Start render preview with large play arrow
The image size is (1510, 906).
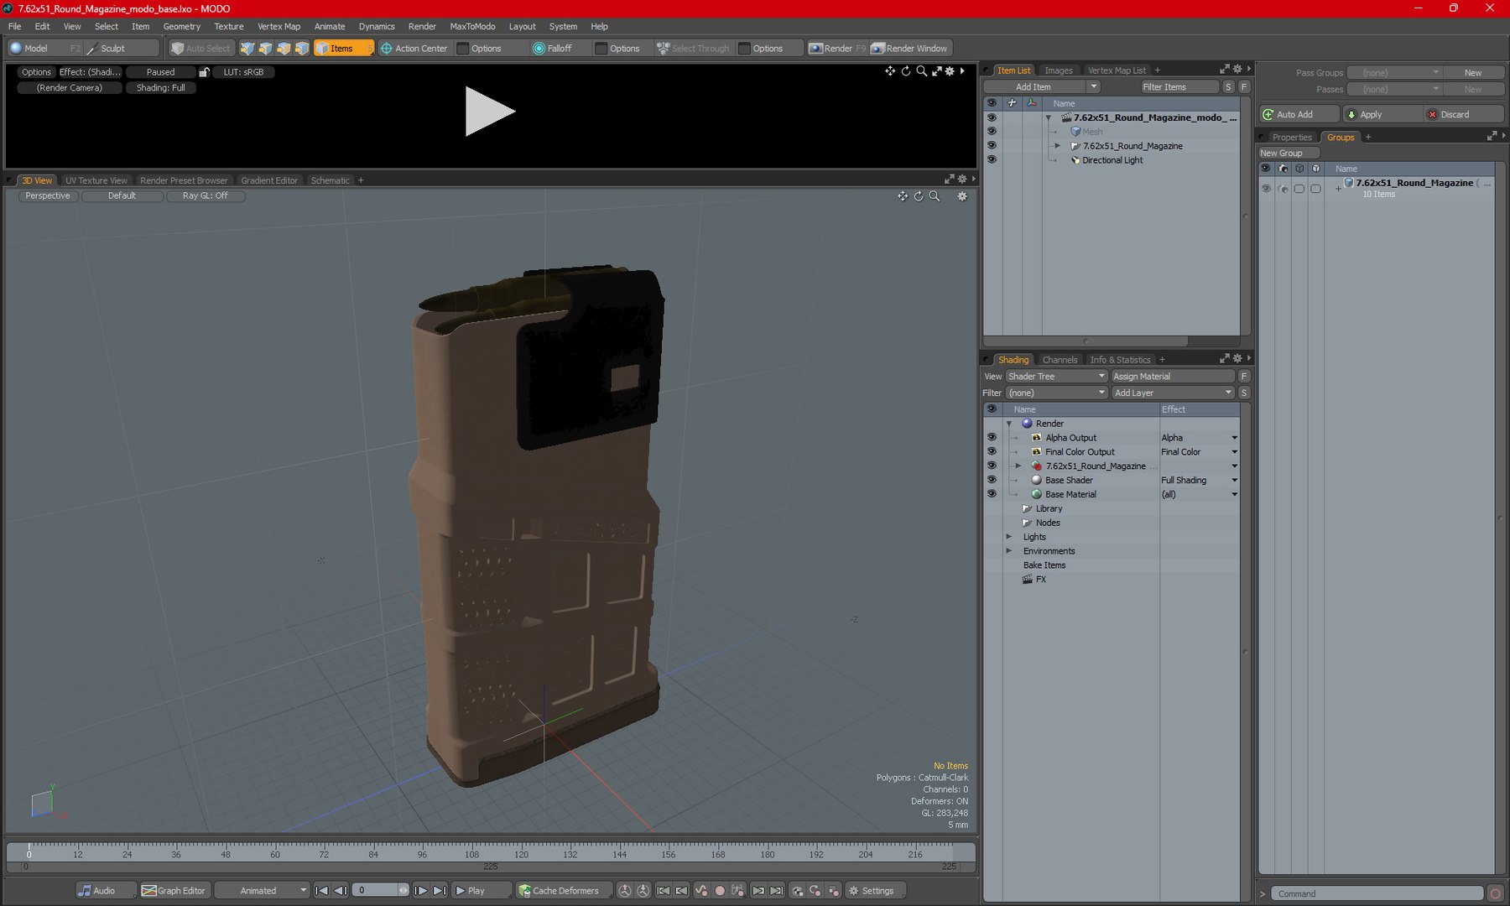pyautogui.click(x=490, y=112)
